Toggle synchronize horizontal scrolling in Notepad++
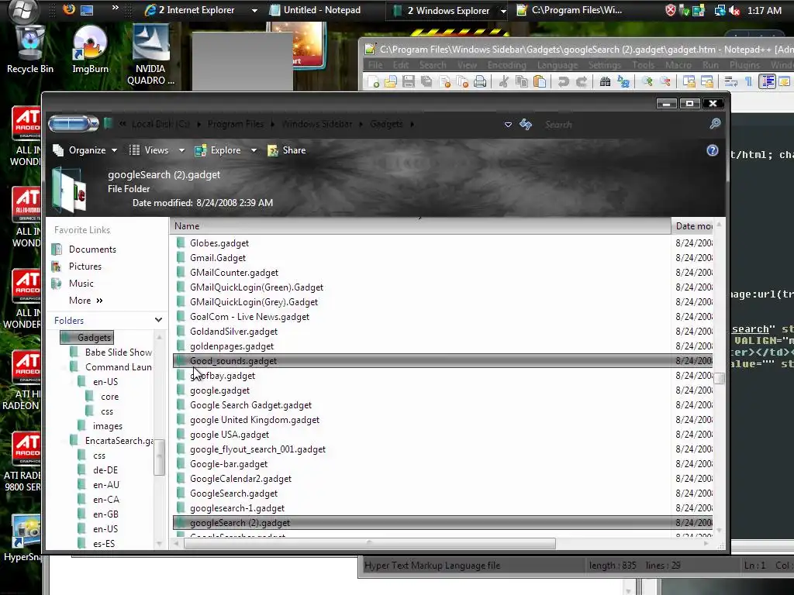Image resolution: width=794 pixels, height=595 pixels. [707, 81]
